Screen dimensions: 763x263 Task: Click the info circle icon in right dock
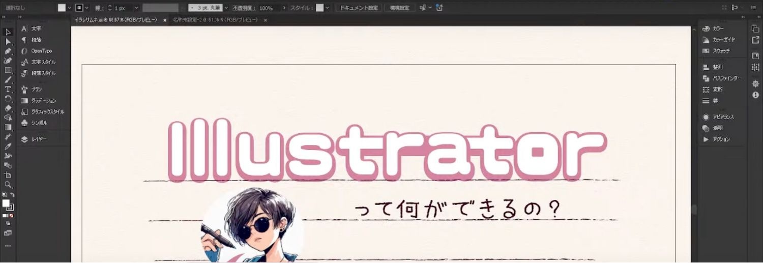[x=755, y=95]
